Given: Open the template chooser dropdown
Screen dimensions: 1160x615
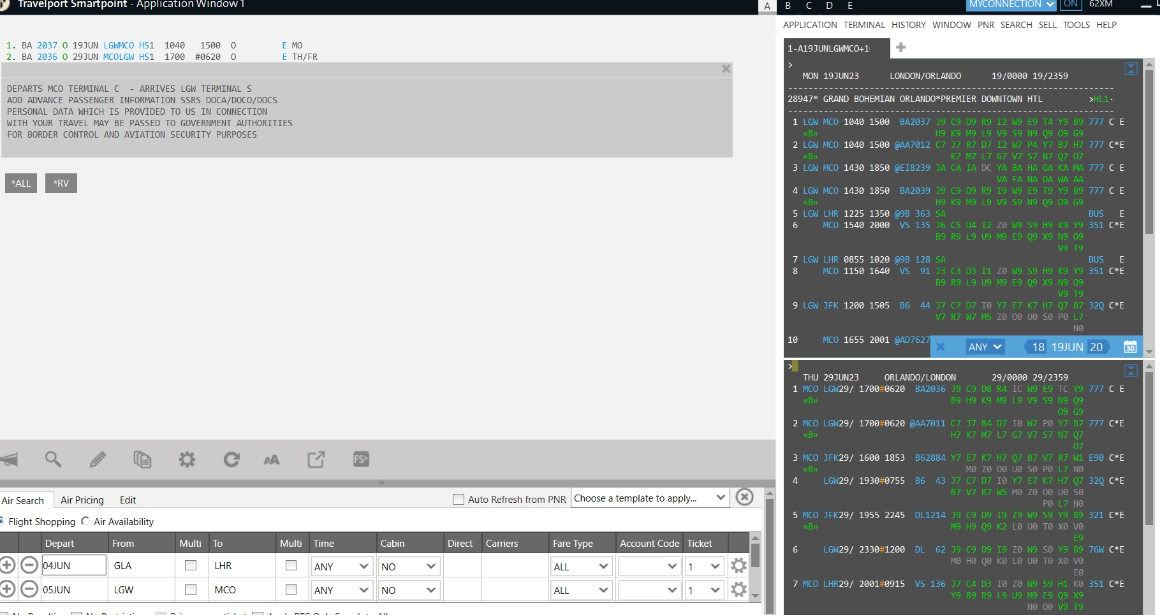Looking at the screenshot, I should tap(650, 498).
